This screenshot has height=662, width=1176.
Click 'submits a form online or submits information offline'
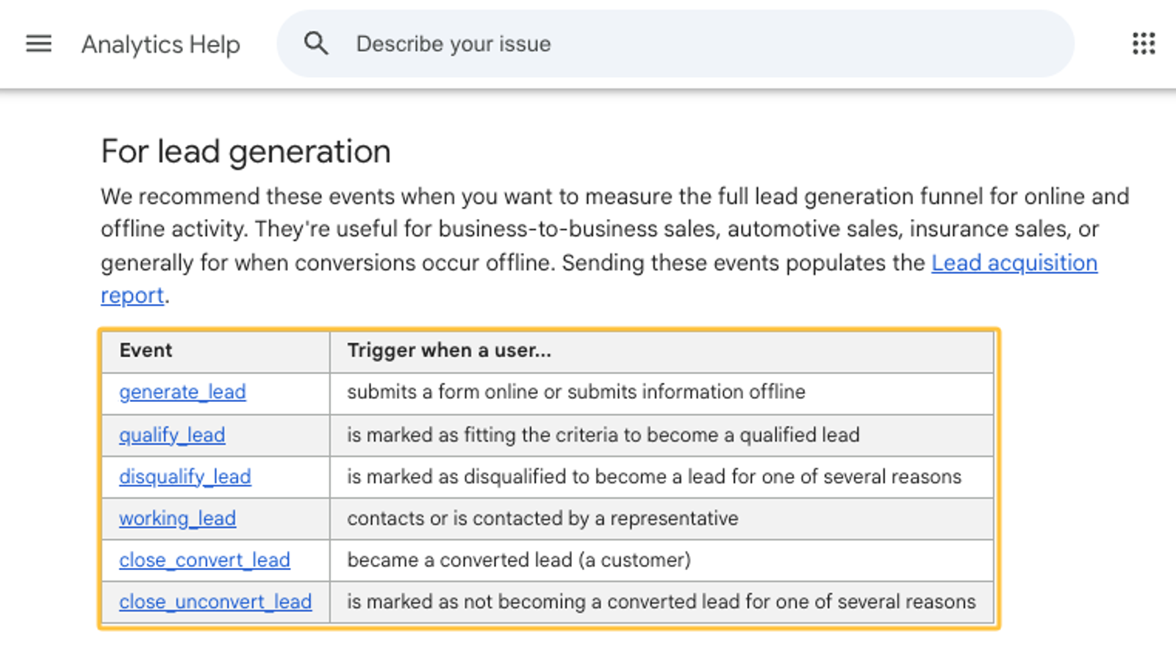[576, 392]
